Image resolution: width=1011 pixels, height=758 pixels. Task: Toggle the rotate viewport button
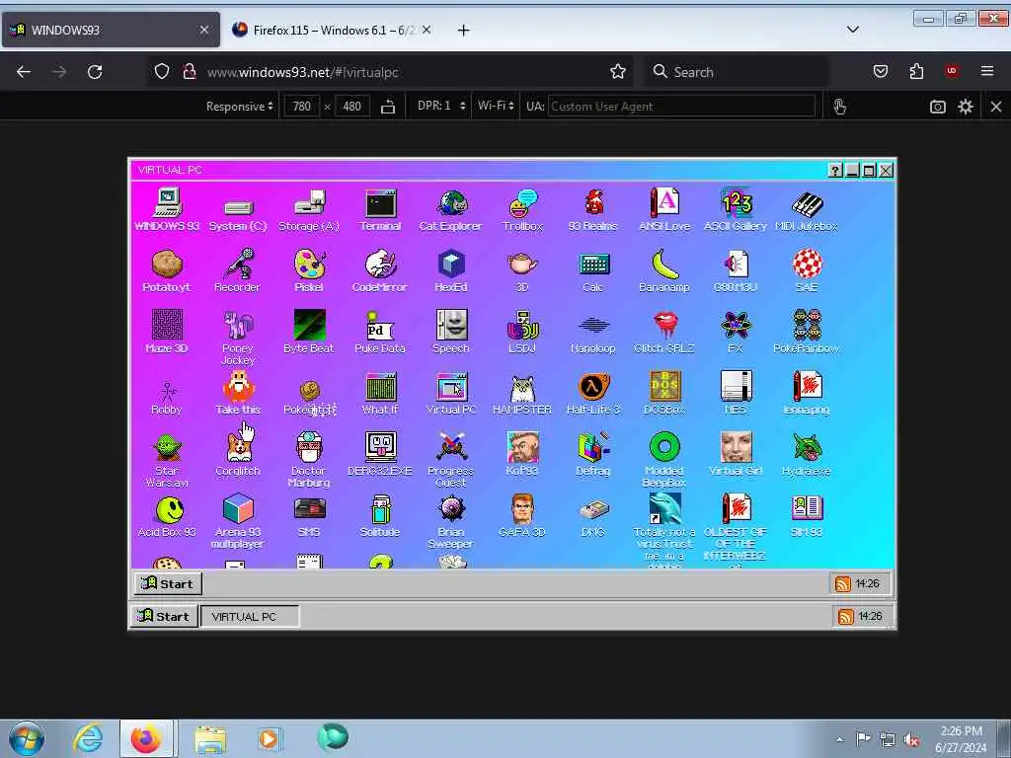point(387,107)
